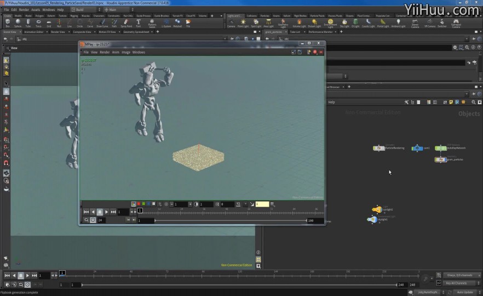Switch to the Composite View pane tab
Viewport: 483px width, 296px height.
82,32
